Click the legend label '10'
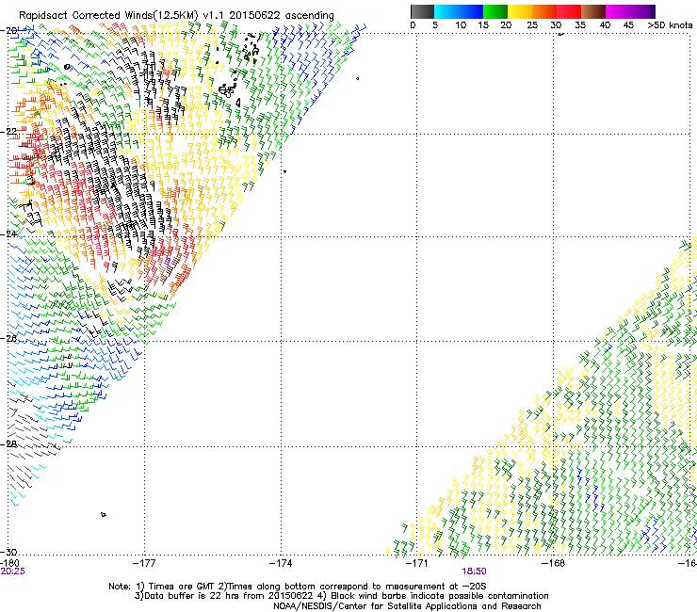 pyautogui.click(x=461, y=24)
